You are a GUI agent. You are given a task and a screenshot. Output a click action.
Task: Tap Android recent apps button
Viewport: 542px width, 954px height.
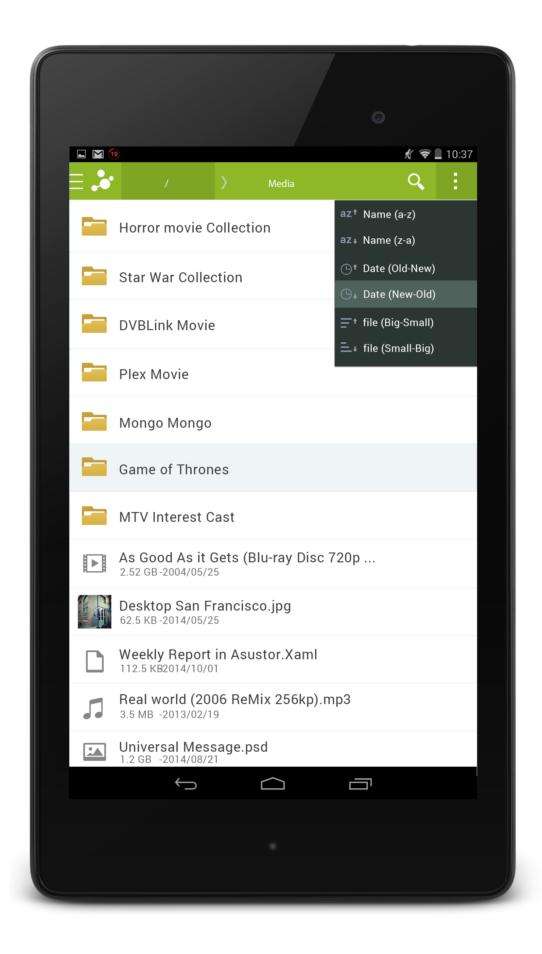(360, 784)
